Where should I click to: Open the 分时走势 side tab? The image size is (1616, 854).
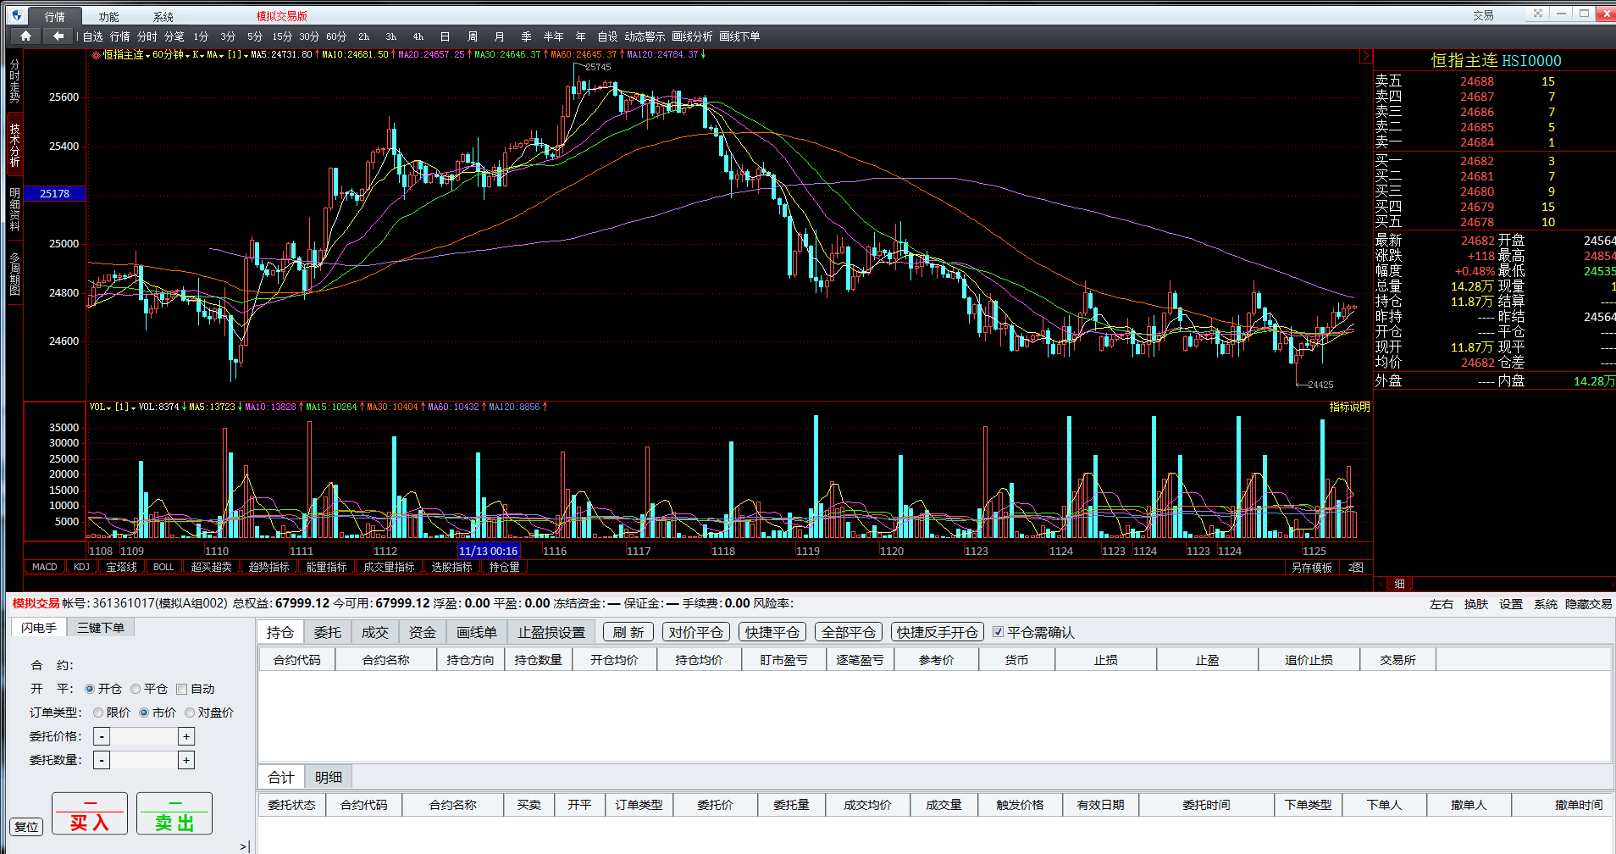pyautogui.click(x=14, y=80)
